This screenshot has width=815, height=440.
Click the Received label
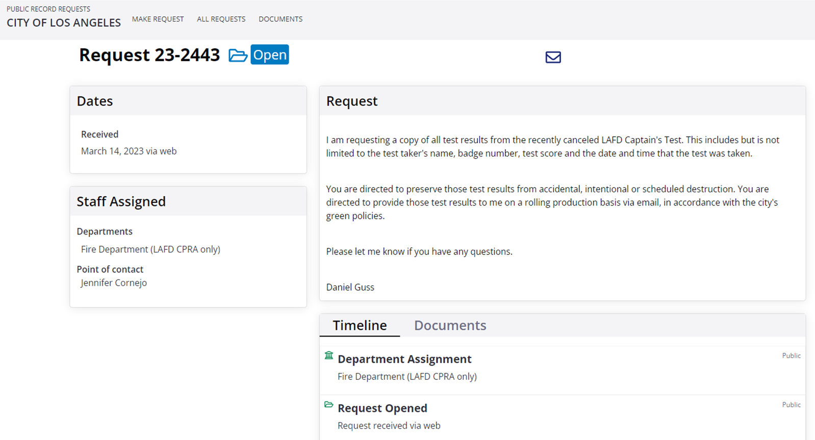(x=99, y=134)
